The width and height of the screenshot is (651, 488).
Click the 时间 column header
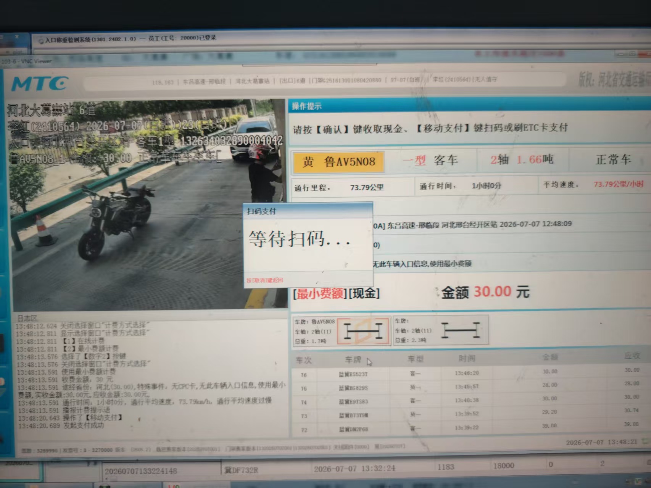click(467, 358)
